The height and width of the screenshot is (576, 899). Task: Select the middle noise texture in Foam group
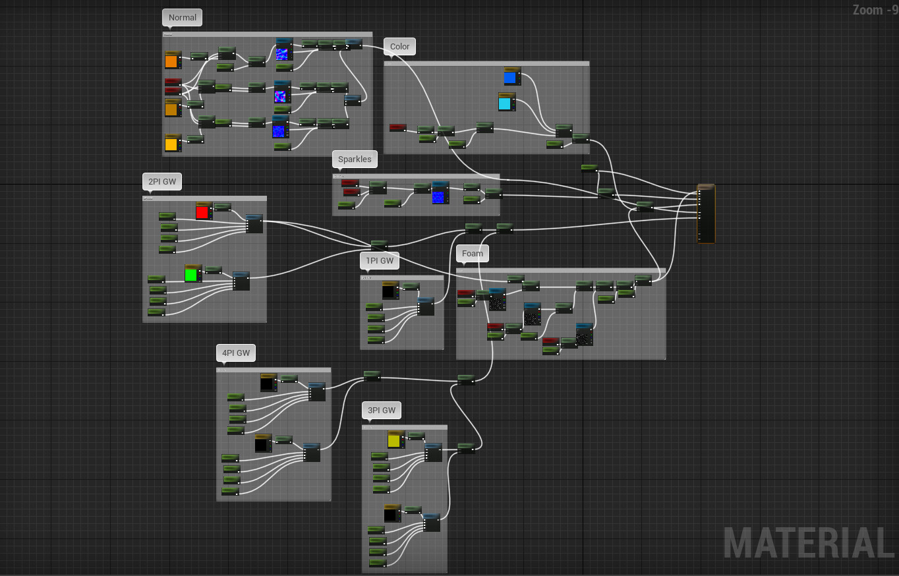coord(532,314)
